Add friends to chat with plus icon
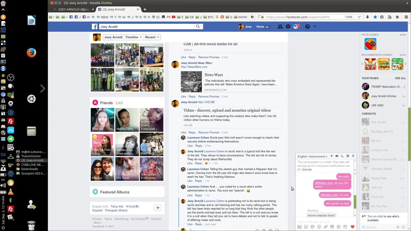 tap(332, 156)
